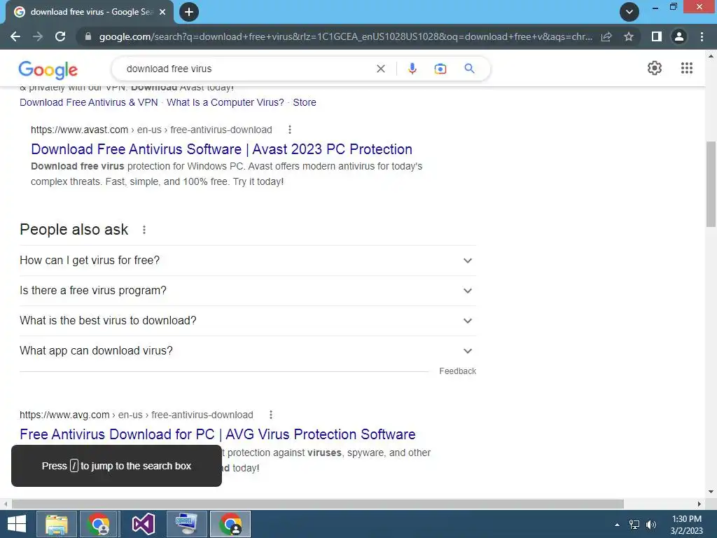The image size is (717, 538).
Task: Open the network status tray icon
Action: [x=634, y=525]
